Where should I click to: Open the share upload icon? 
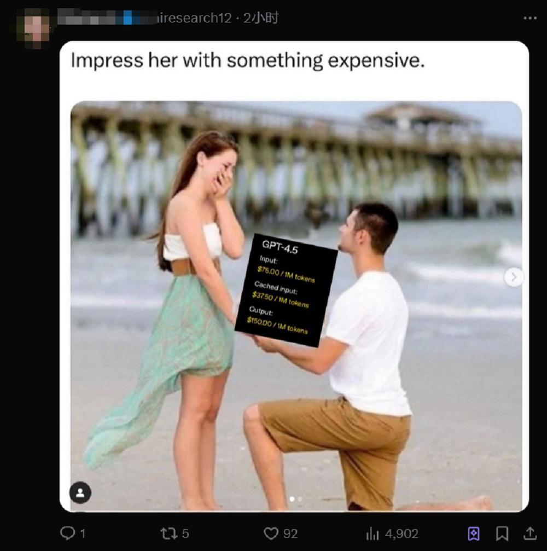click(530, 533)
